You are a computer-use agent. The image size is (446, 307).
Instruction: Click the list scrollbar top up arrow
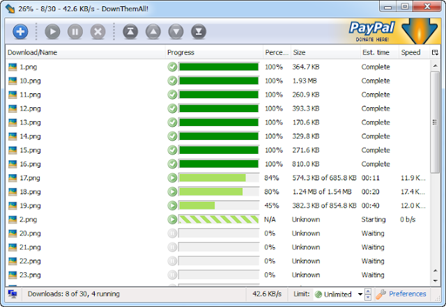(x=435, y=66)
